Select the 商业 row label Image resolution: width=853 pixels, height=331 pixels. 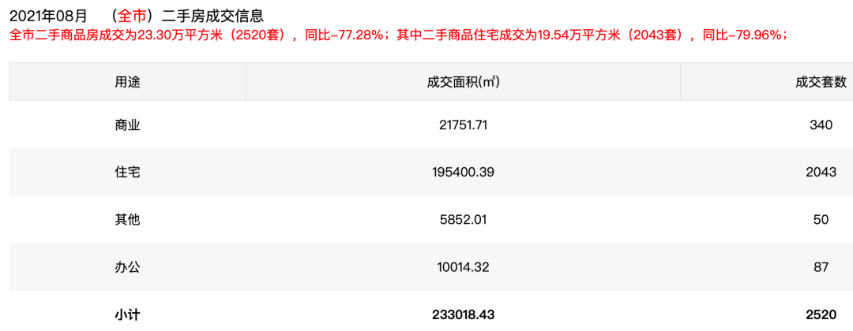pos(127,125)
